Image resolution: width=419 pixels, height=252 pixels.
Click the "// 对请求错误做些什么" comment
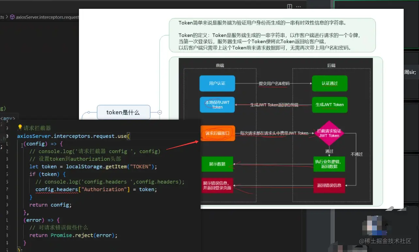(x=59, y=227)
